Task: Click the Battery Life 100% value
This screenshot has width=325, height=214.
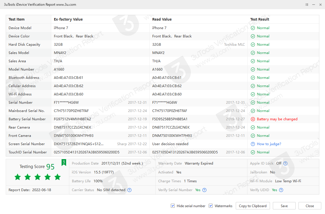Action: coord(98,181)
